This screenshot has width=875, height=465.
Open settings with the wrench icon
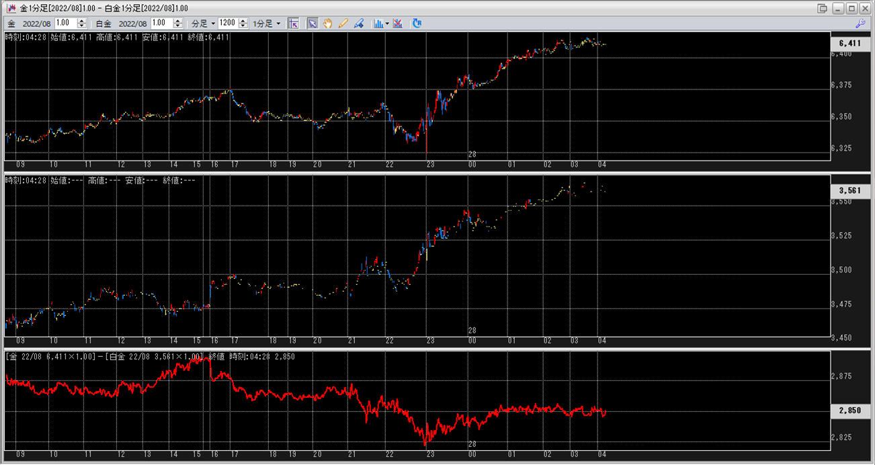(x=860, y=23)
